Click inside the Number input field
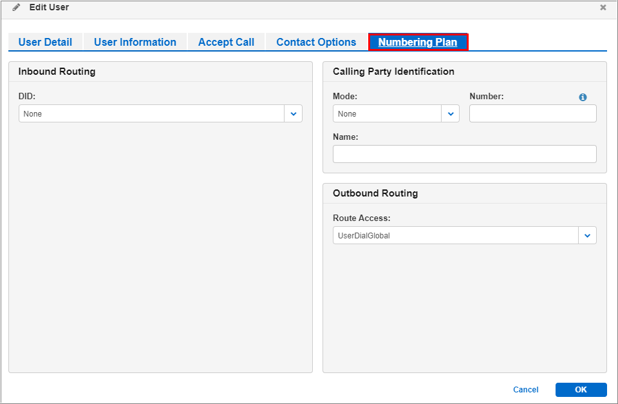618x404 pixels. click(532, 113)
